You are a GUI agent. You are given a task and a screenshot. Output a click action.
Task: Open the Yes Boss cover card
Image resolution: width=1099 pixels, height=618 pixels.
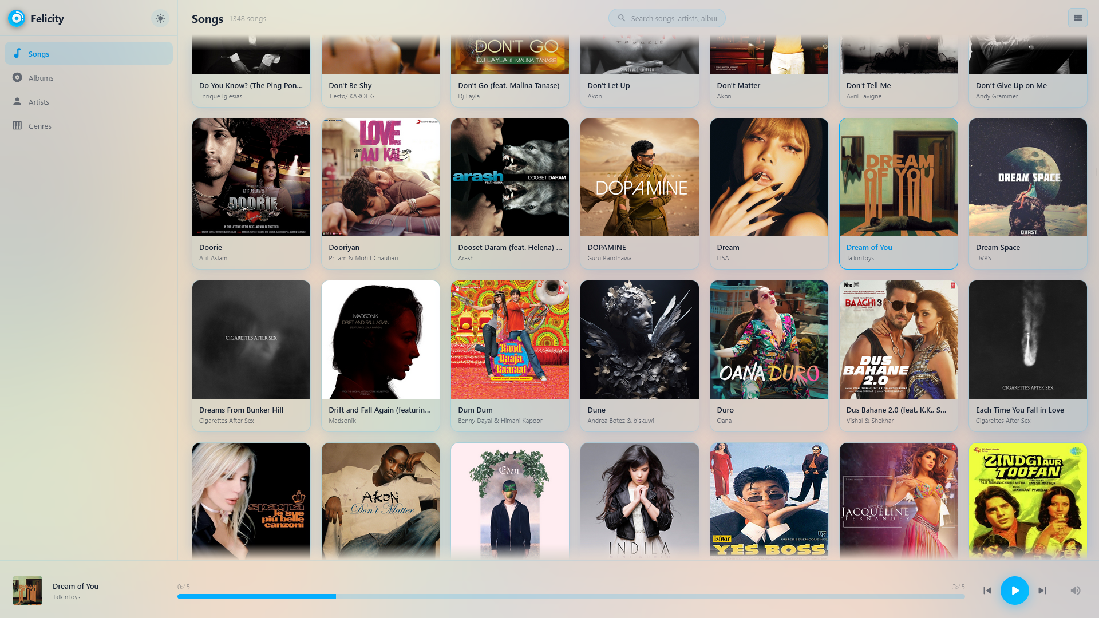(x=769, y=501)
